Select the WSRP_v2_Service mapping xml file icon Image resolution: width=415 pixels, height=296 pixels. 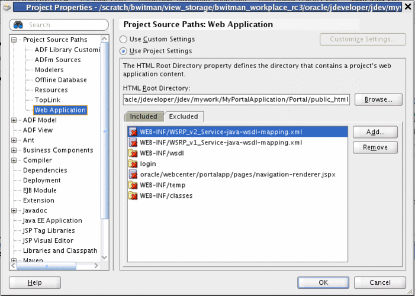pos(133,132)
